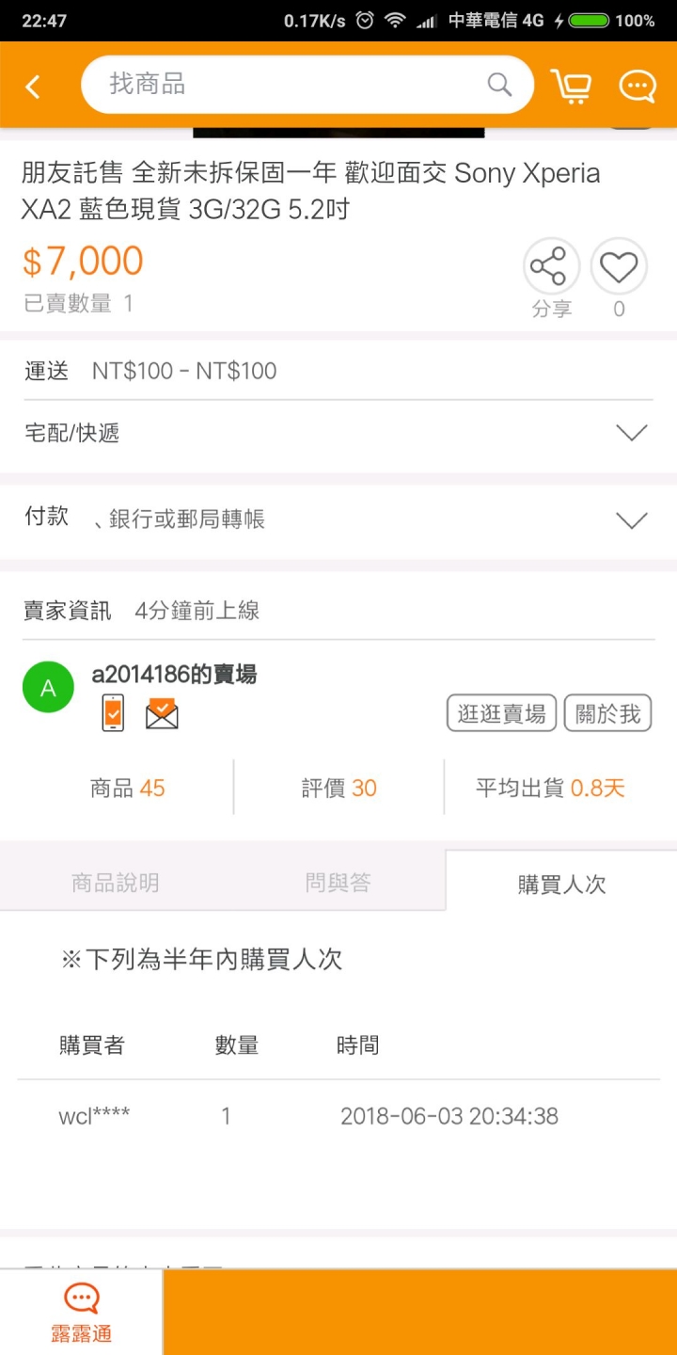Tap the phone verified badge icon
The height and width of the screenshot is (1355, 677).
[113, 713]
